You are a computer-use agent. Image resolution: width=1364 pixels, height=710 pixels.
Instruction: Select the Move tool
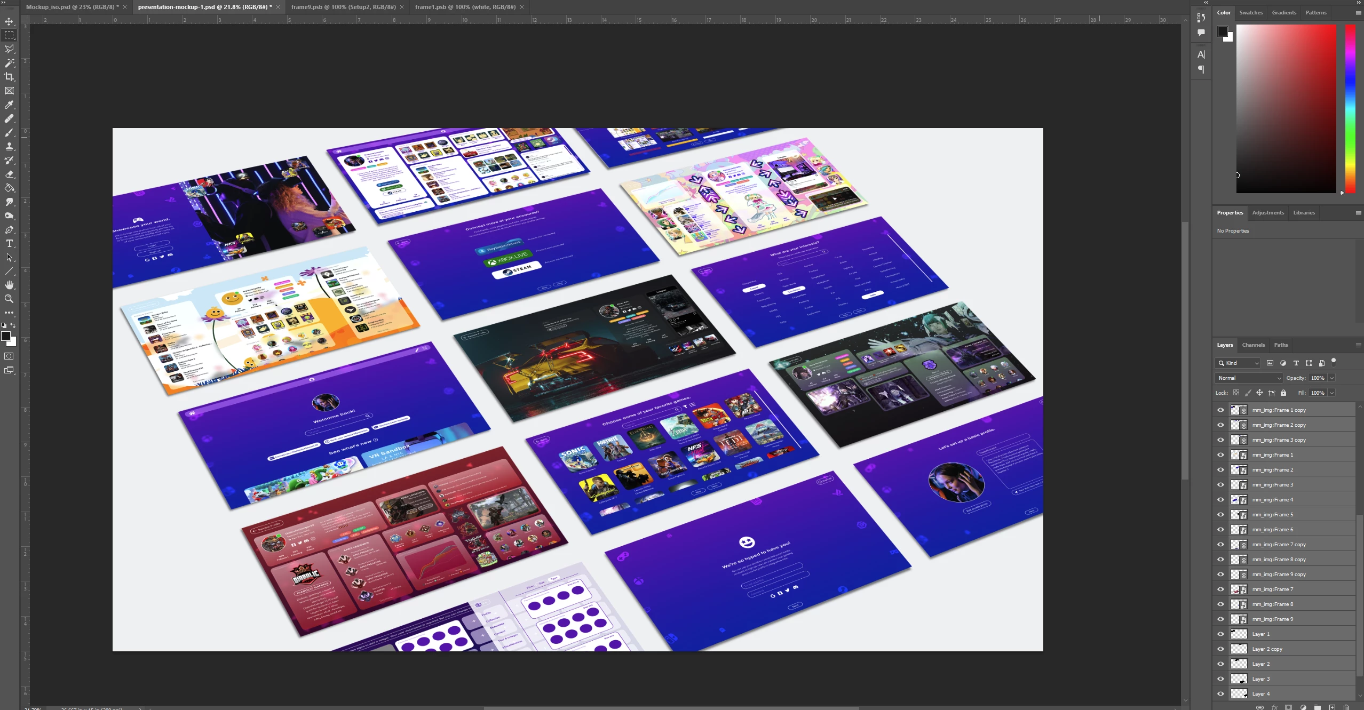coord(9,22)
